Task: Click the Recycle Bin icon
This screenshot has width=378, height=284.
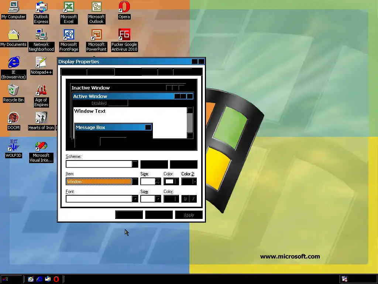Action: (x=13, y=94)
